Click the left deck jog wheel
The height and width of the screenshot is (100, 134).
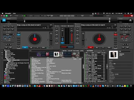(35, 39)
